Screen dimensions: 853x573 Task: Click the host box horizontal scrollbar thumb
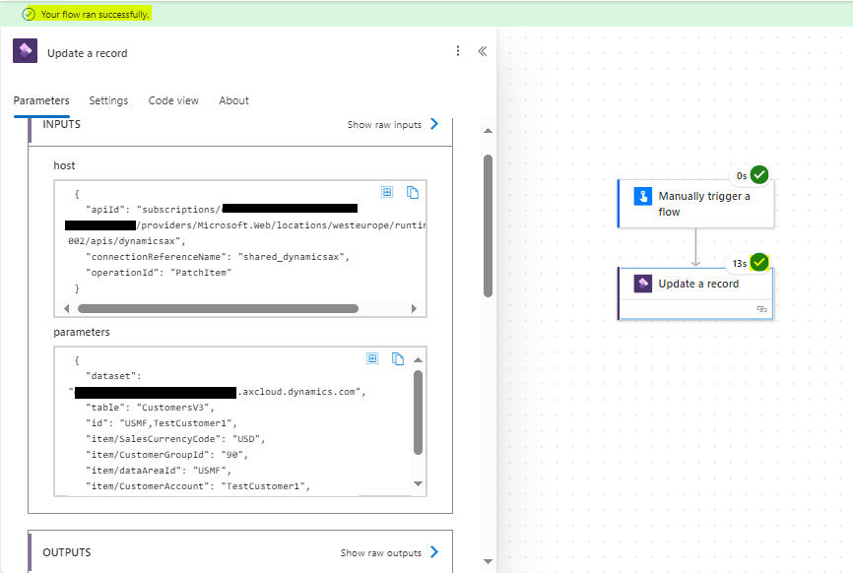pos(218,309)
